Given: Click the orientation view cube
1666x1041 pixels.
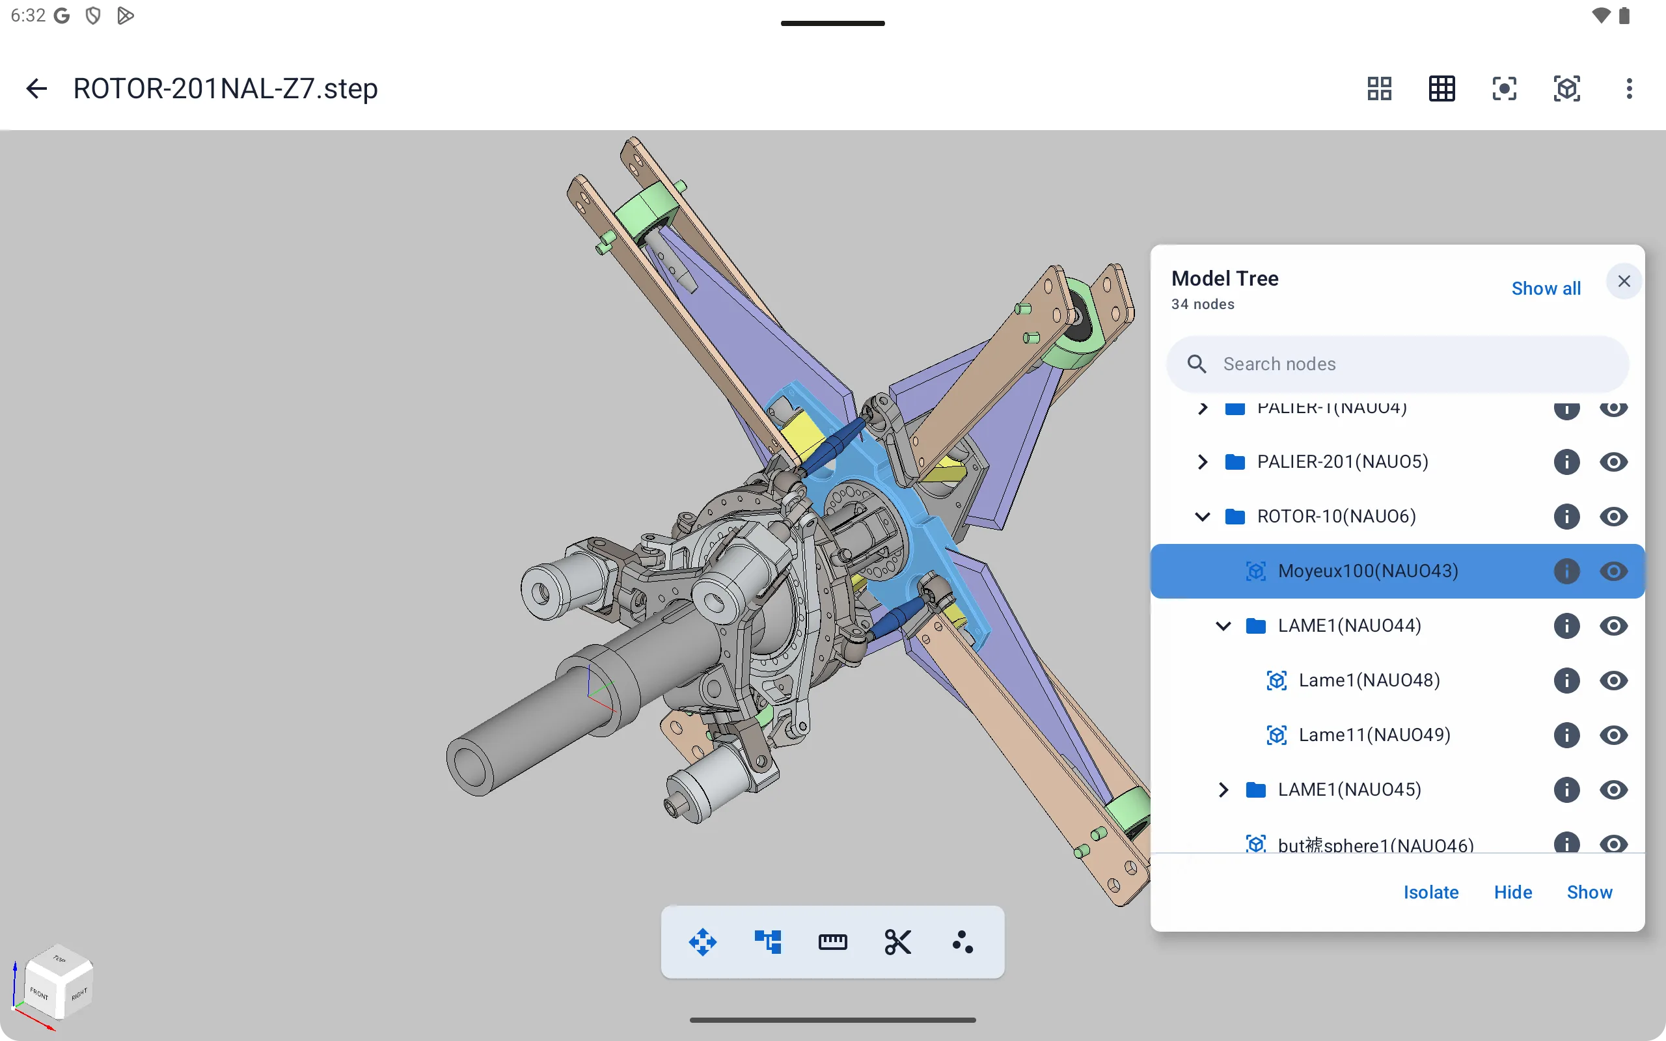Looking at the screenshot, I should (x=58, y=982).
